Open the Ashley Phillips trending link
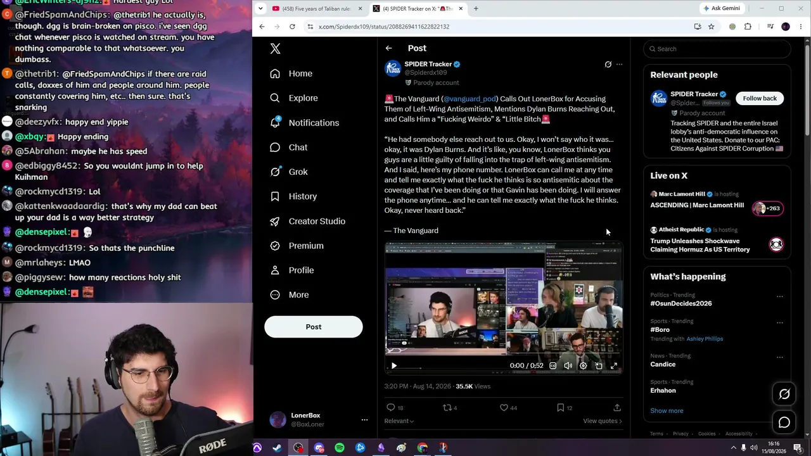This screenshot has width=811, height=456. point(705,339)
